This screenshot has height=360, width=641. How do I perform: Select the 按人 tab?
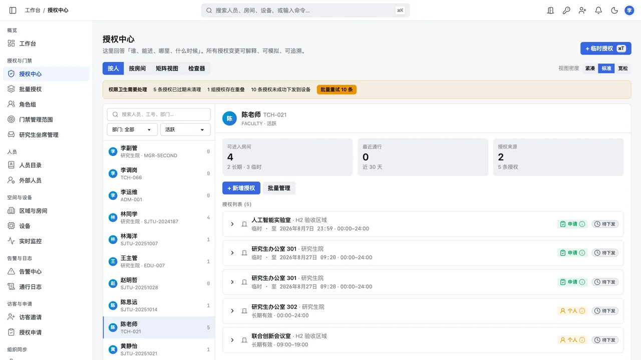pos(113,68)
